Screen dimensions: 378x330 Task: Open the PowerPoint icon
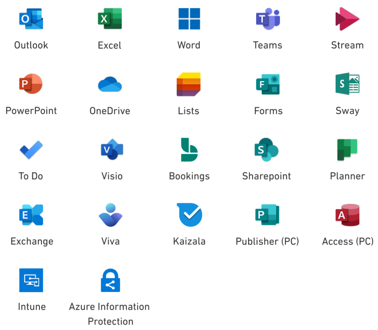31,84
